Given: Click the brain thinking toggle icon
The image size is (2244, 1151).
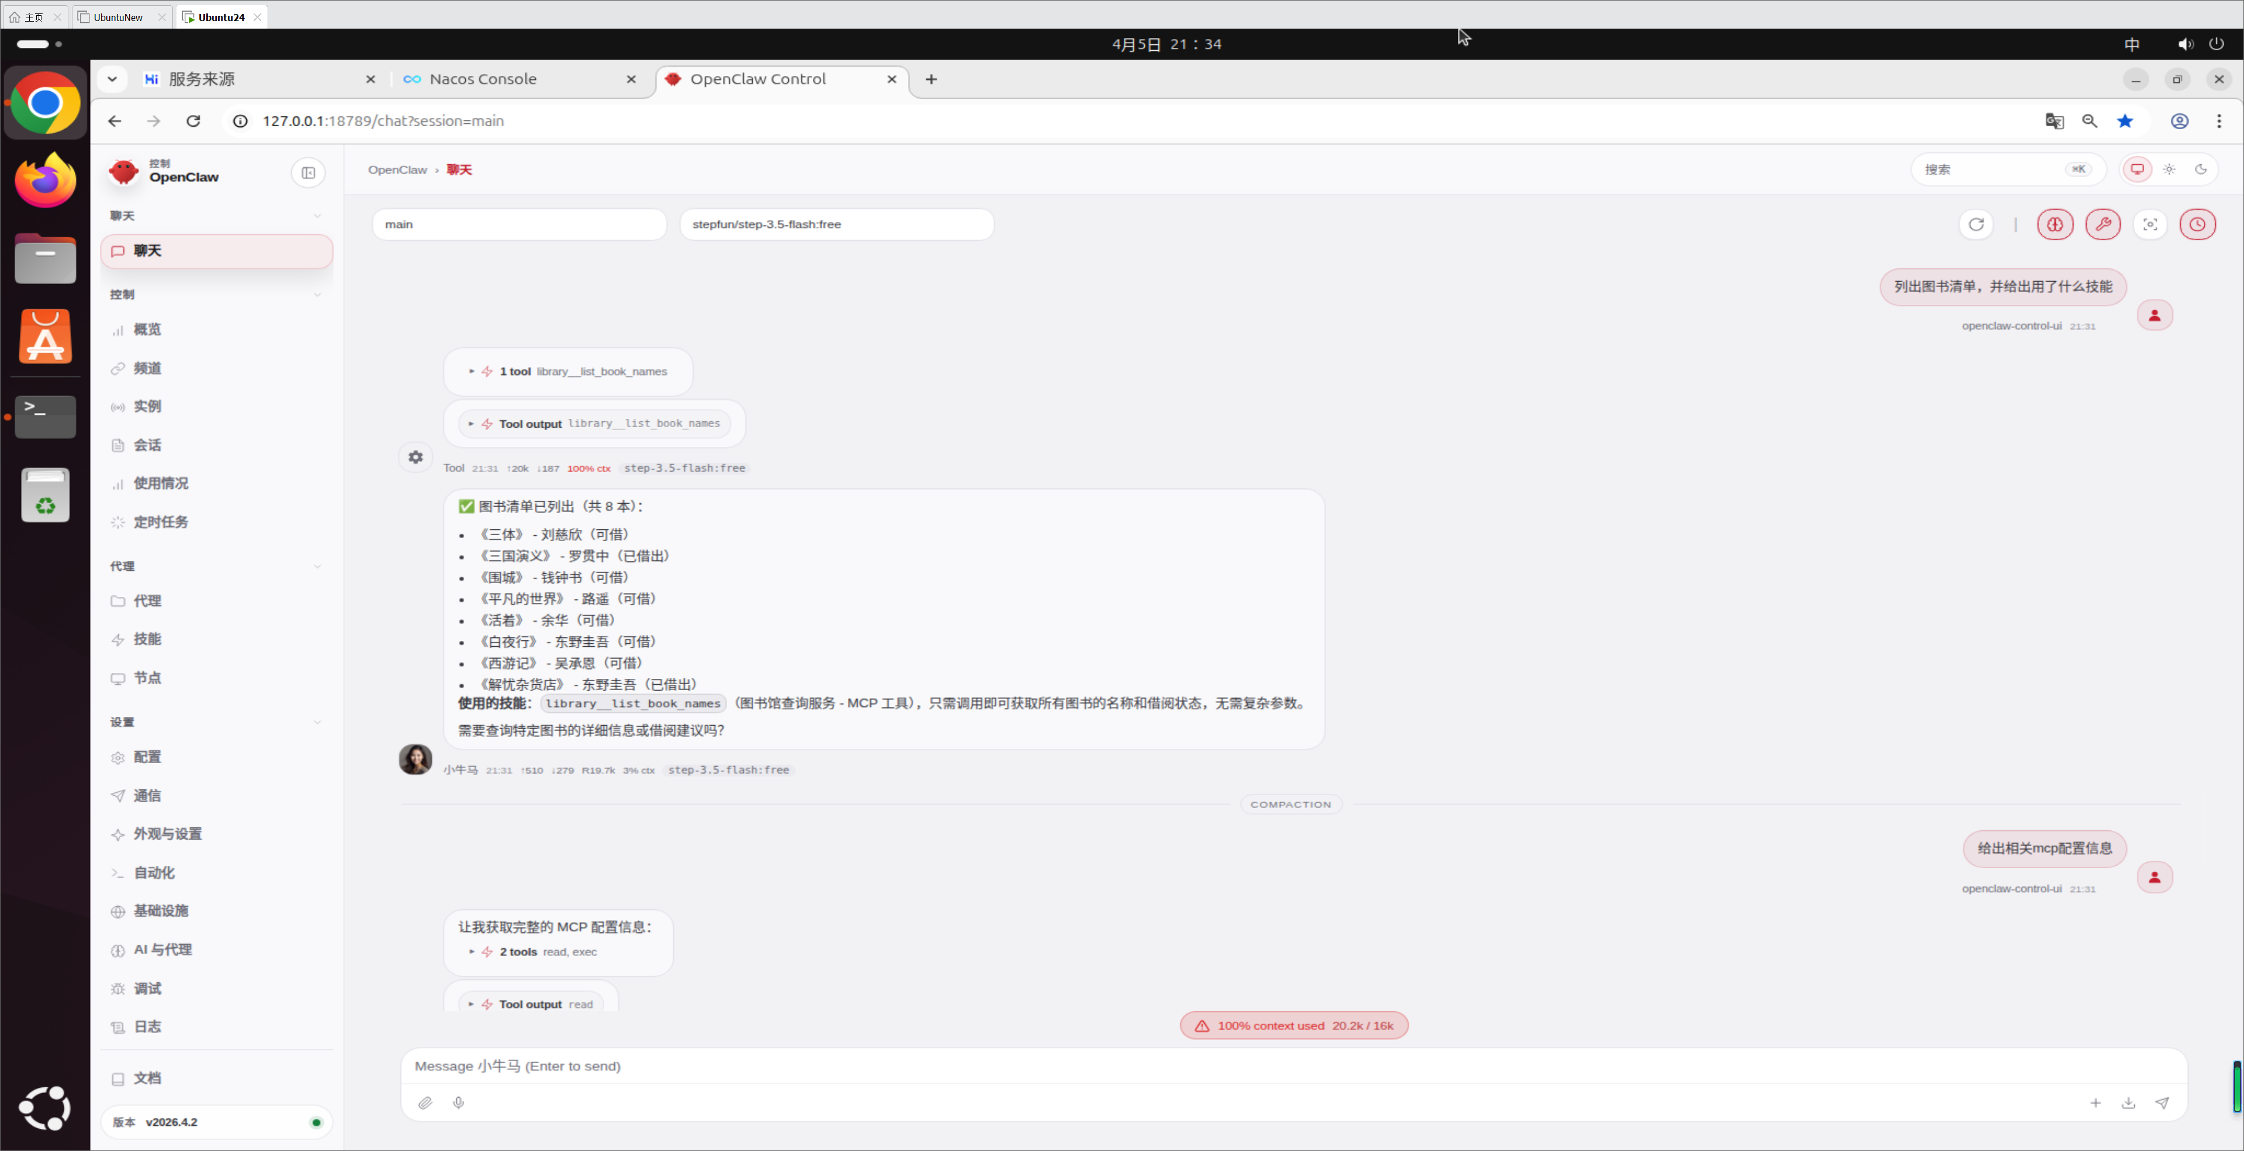Looking at the screenshot, I should pos(2055,224).
